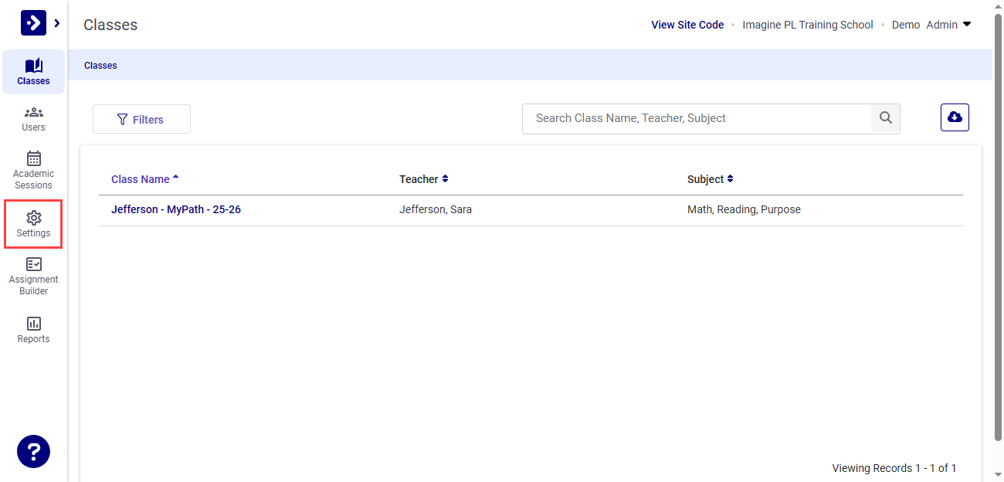The image size is (1004, 482).
Task: Click the View Site Code link
Action: pyautogui.click(x=687, y=24)
